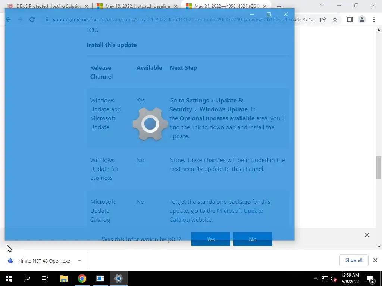Click the address bar URL field
Viewport: 382px width, 286px height.
[x=184, y=19]
